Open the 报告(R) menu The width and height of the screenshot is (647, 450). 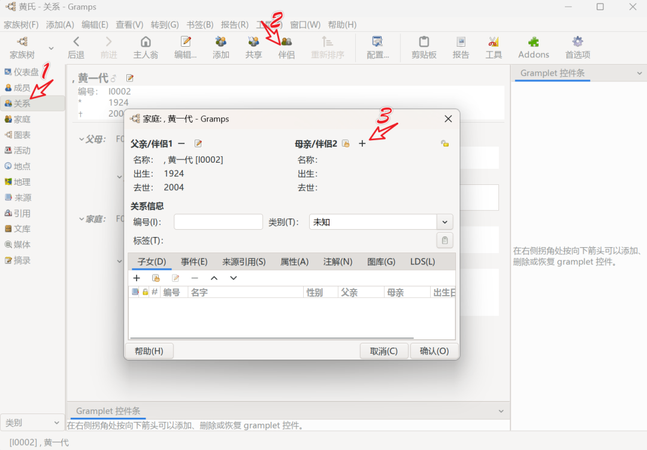click(x=234, y=25)
